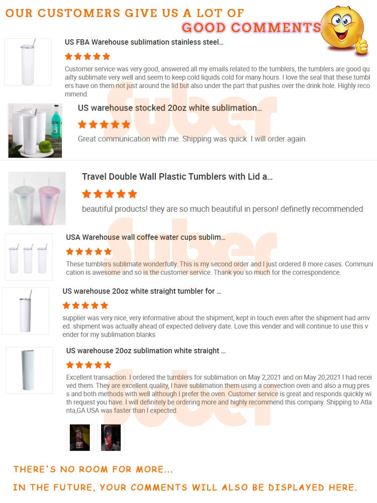Click the star rating under Travel Double Wall
The width and height of the screenshot is (377, 503).
[x=110, y=194]
